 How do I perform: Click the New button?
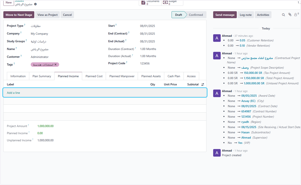coord(9,3)
